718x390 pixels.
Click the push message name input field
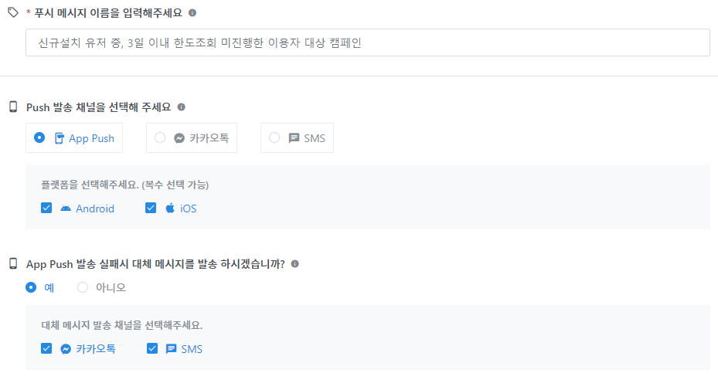pyautogui.click(x=367, y=42)
